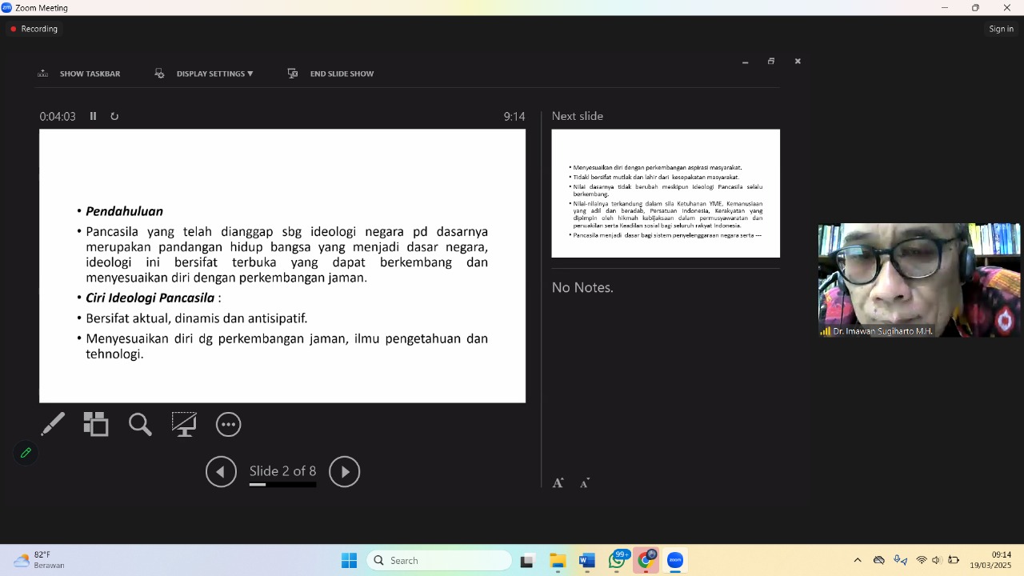Select the pen and laser pointer tool

pyautogui.click(x=53, y=424)
